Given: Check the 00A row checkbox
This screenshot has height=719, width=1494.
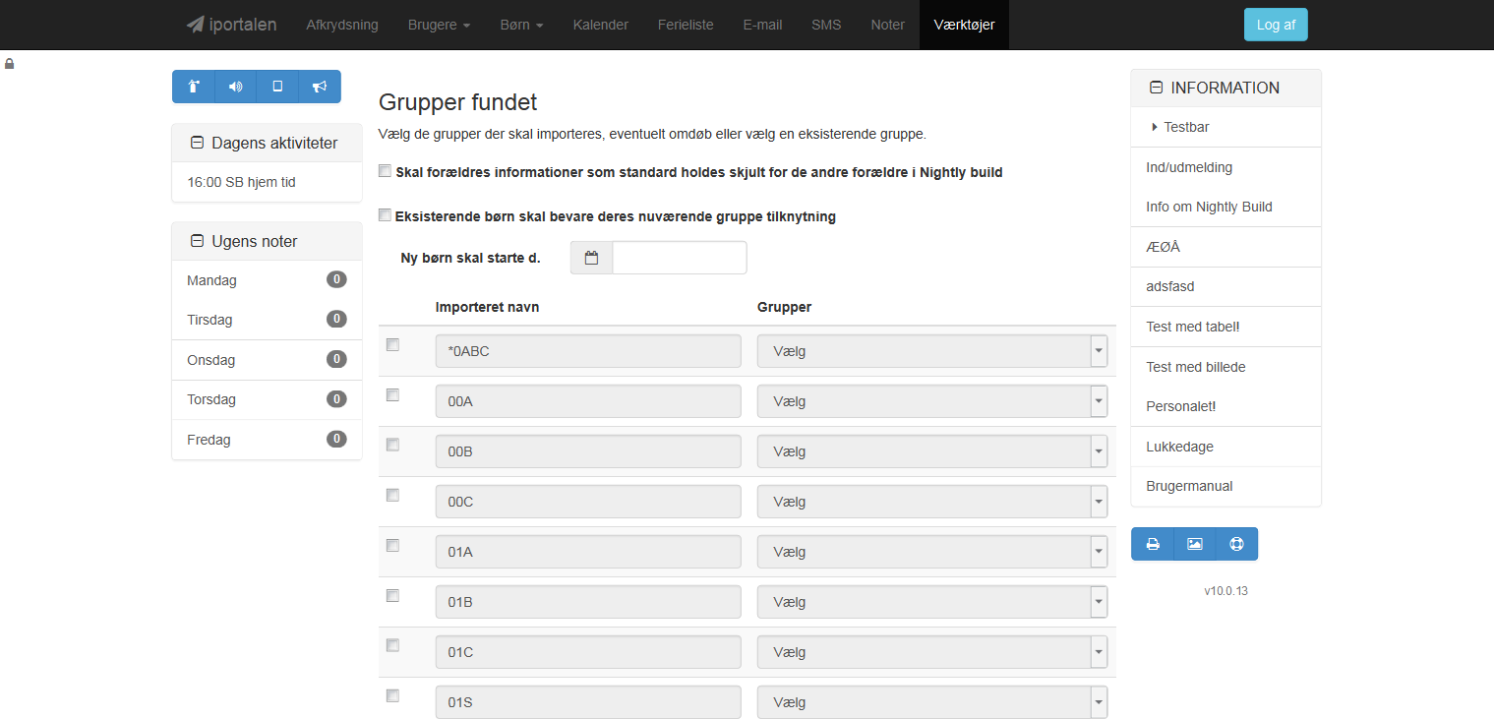Looking at the screenshot, I should pos(392,394).
